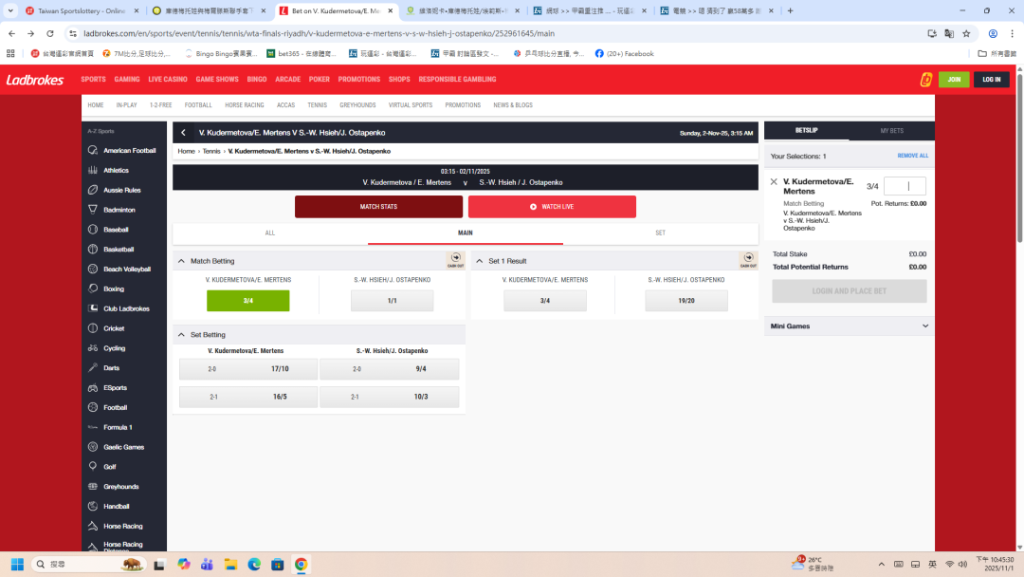The height and width of the screenshot is (577, 1024).
Task: Open the American Football sport icon
Action: click(x=93, y=150)
